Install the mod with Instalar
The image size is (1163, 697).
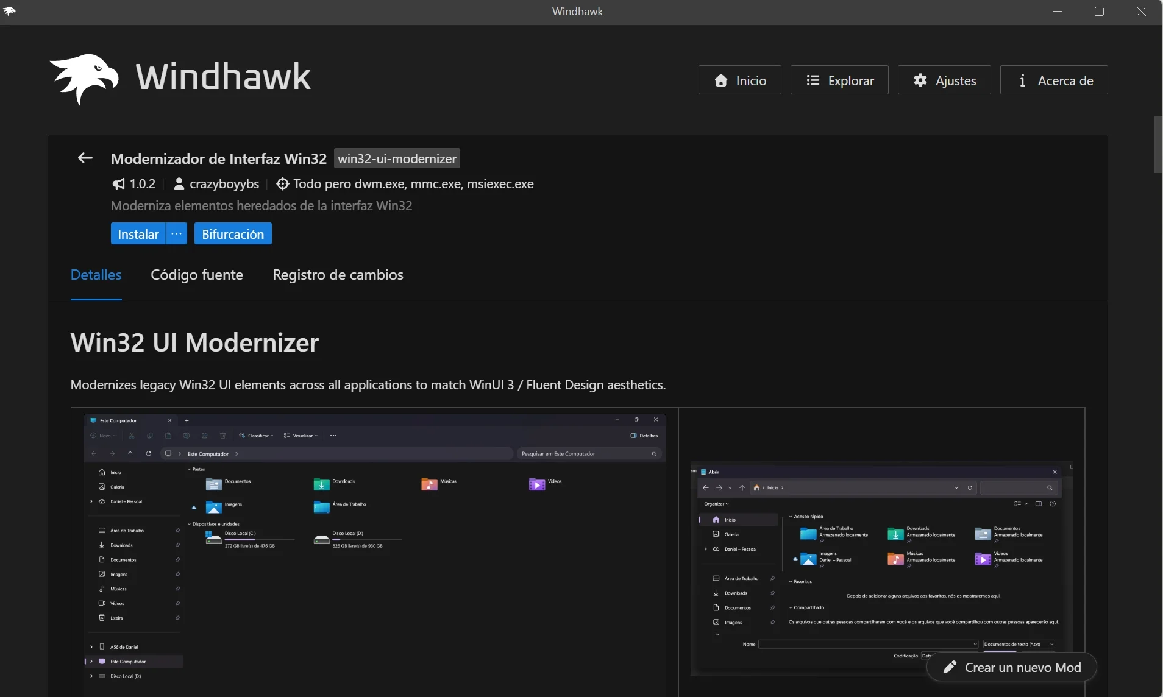(138, 234)
